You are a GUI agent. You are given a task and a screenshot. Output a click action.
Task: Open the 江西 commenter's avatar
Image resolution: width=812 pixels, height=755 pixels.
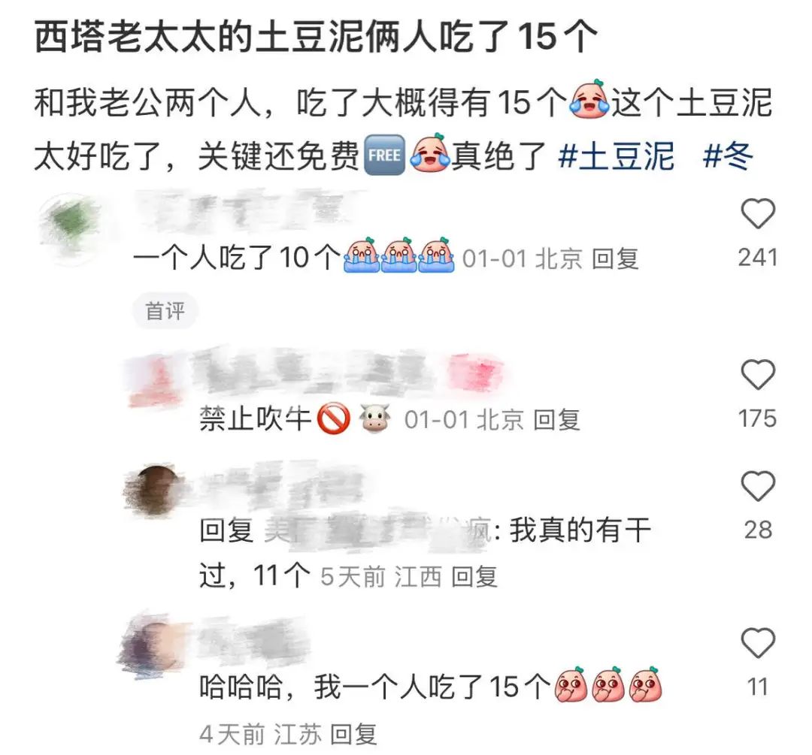154,489
